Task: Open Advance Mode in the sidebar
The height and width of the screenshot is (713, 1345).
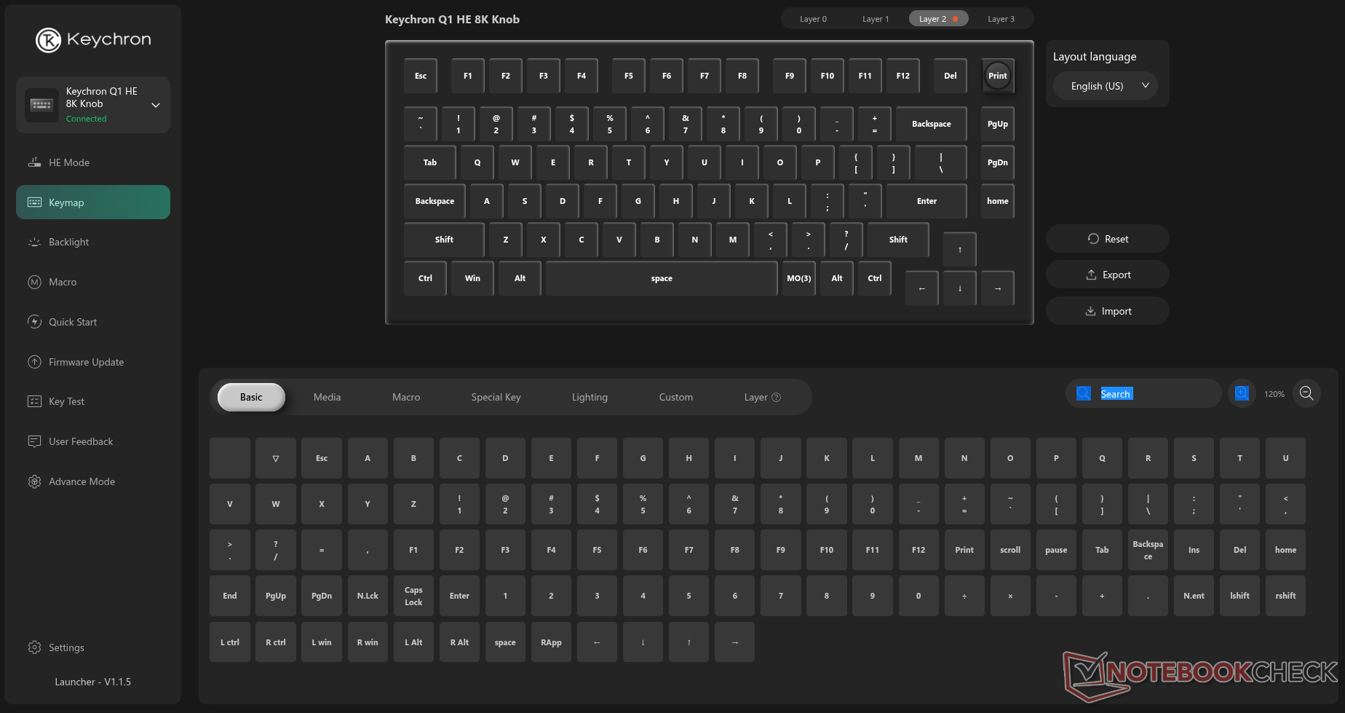Action: tap(82, 481)
